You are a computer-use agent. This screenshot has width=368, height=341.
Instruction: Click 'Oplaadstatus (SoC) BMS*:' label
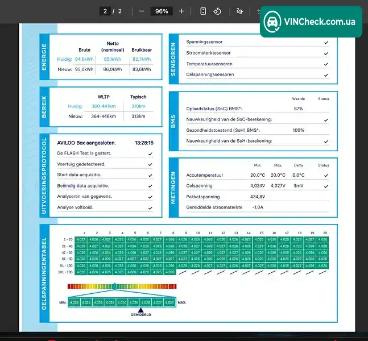pos(214,109)
